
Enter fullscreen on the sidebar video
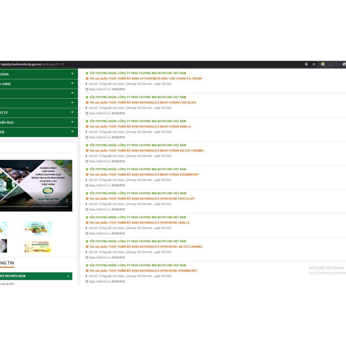pyautogui.click(x=57, y=201)
